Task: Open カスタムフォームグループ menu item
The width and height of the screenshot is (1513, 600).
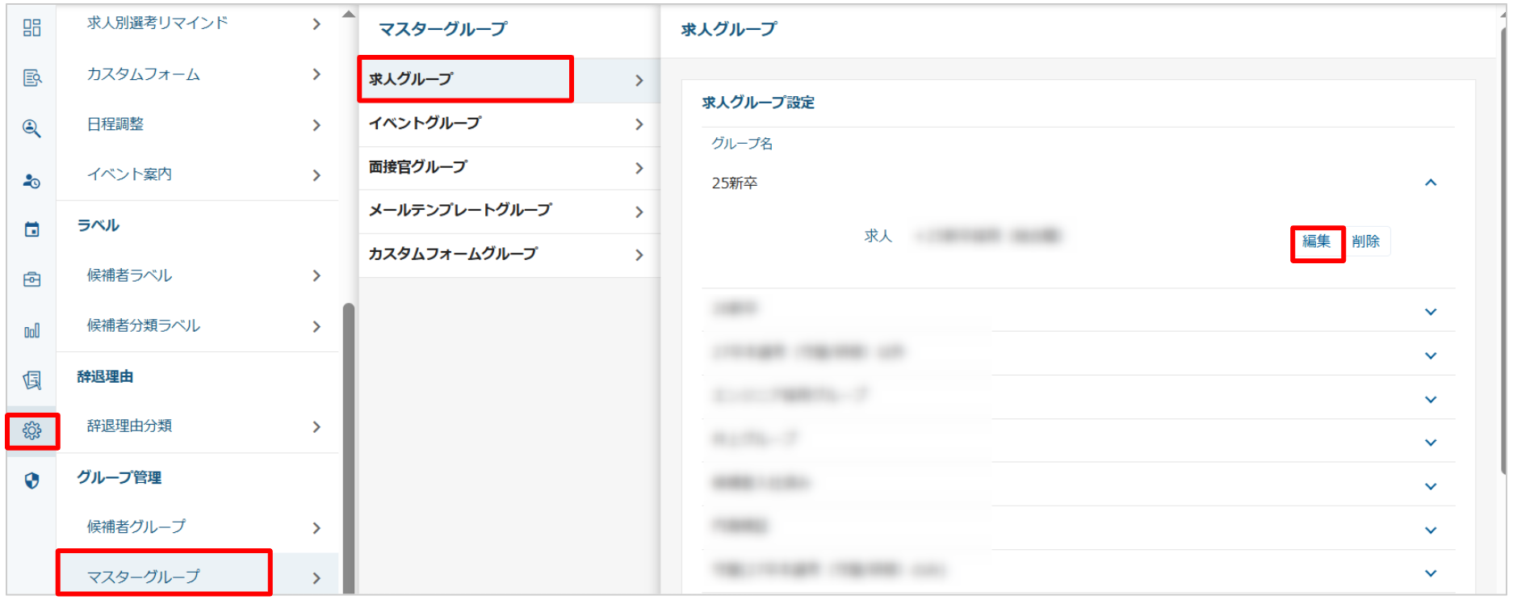Action: pyautogui.click(x=507, y=254)
